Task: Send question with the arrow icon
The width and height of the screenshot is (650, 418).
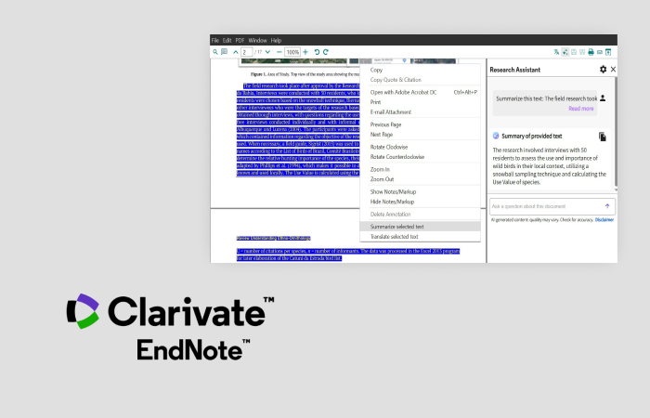Action: tap(607, 205)
